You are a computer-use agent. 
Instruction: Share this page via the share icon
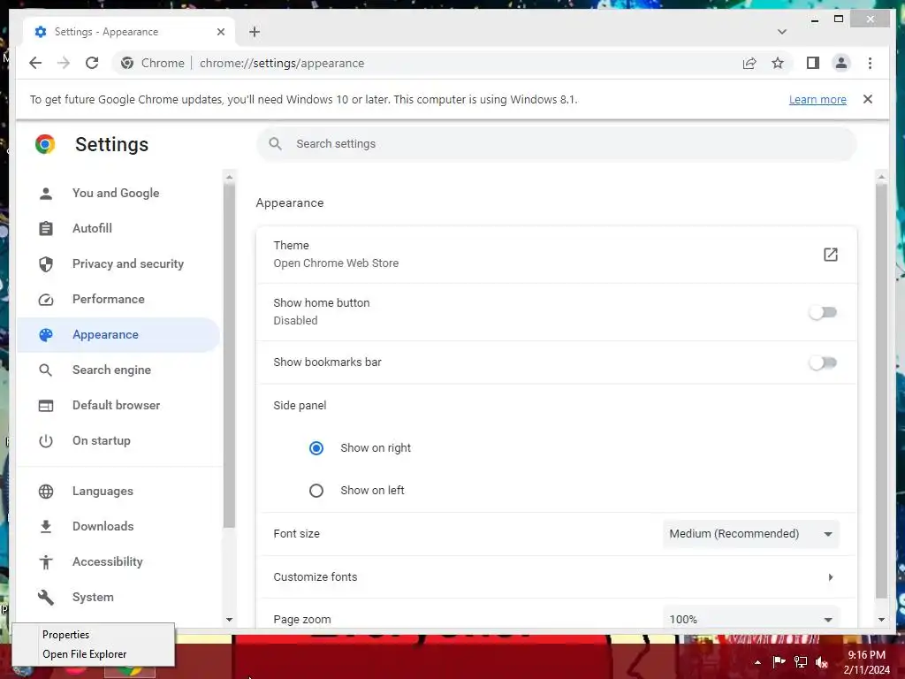pos(749,63)
